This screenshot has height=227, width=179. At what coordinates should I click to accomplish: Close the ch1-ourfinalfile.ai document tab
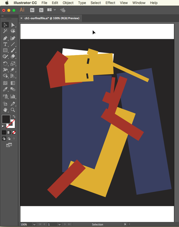[21, 18]
